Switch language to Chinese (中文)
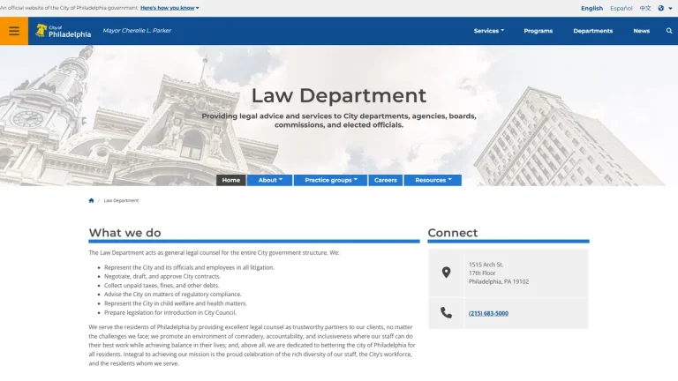This screenshot has height=381, width=678. [645, 8]
